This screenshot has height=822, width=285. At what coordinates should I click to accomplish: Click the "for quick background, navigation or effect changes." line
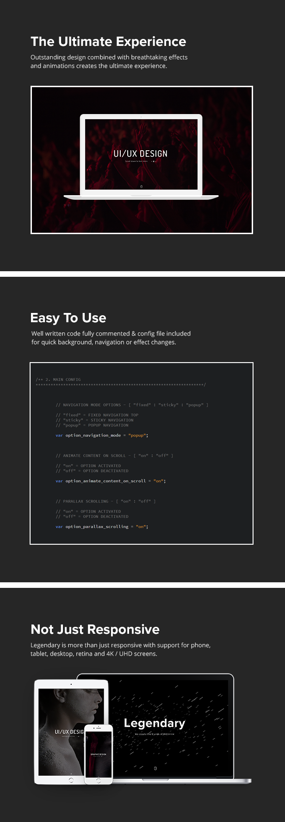104,342
